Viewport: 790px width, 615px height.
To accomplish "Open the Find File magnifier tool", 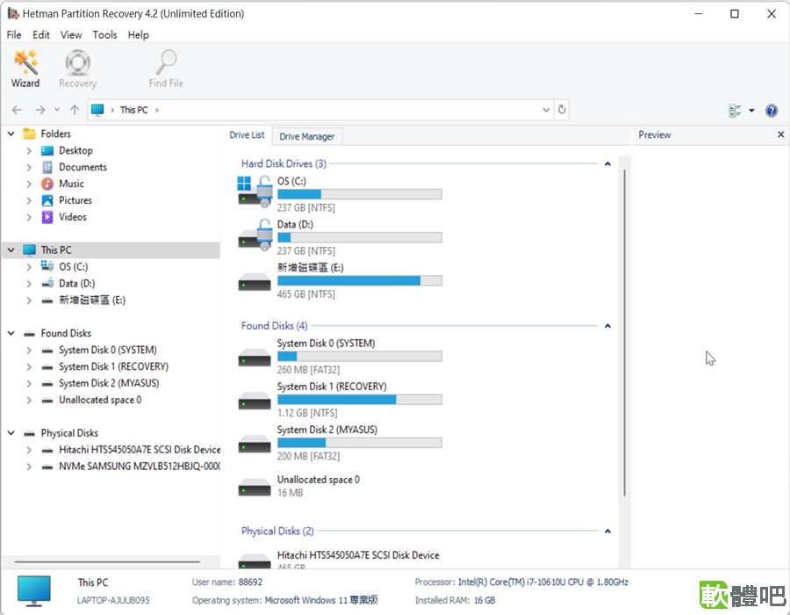I will click(x=166, y=69).
